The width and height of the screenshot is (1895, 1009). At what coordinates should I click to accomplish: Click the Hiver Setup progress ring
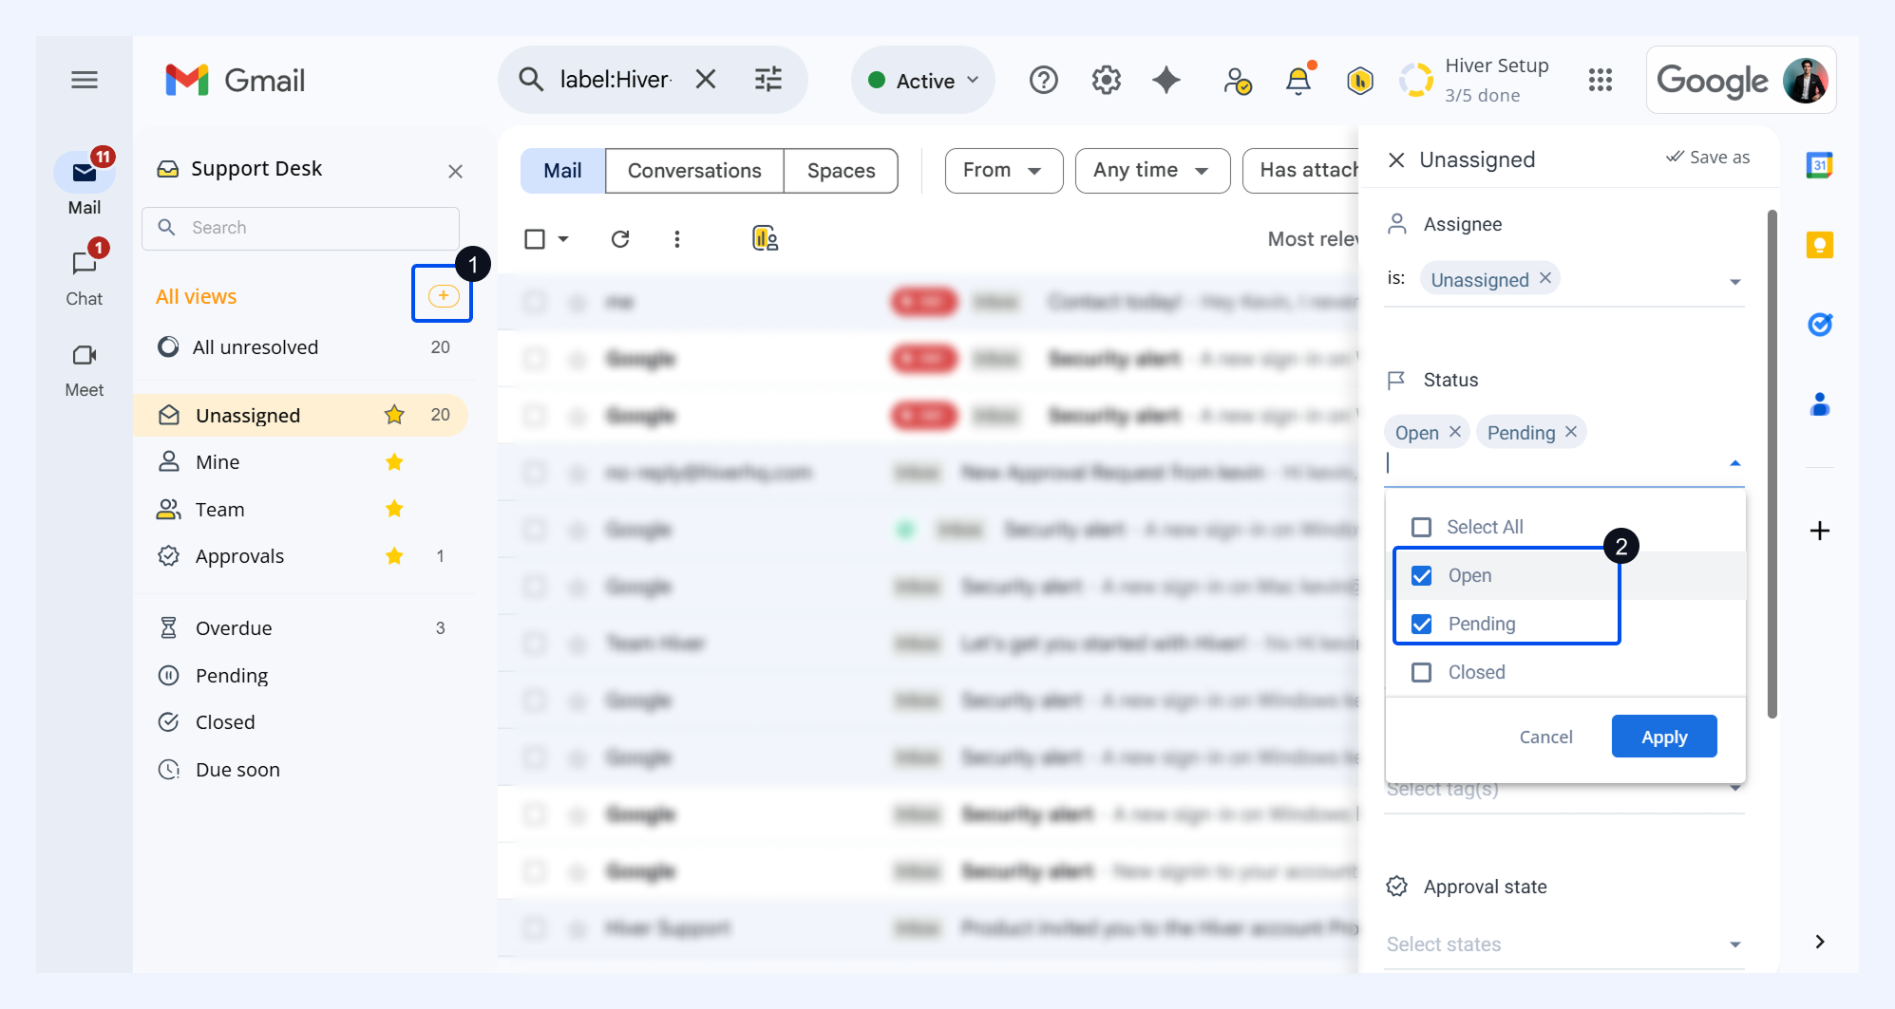(1416, 81)
